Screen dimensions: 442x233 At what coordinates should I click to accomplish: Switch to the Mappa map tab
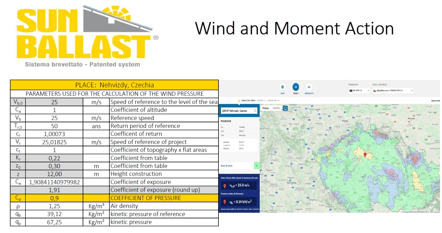[266, 108]
